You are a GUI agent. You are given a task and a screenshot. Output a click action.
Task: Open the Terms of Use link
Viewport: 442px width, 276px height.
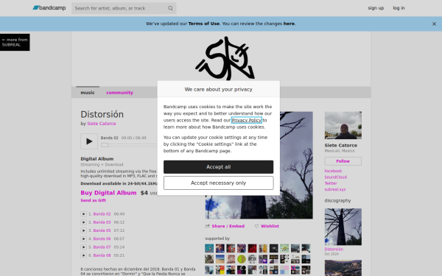204,24
